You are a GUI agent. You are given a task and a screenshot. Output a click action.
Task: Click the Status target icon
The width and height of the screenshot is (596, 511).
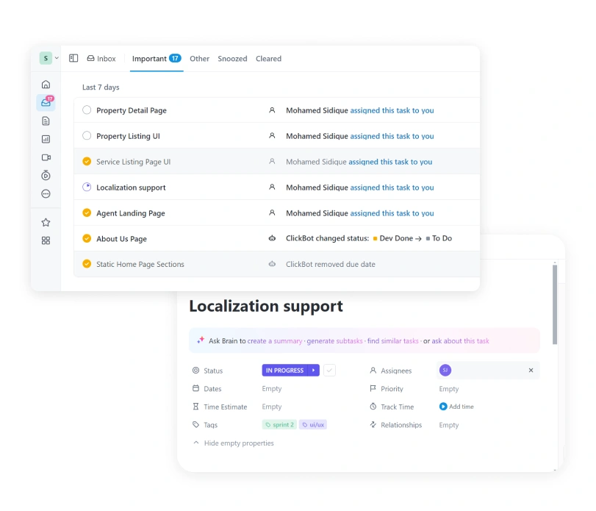pyautogui.click(x=195, y=371)
